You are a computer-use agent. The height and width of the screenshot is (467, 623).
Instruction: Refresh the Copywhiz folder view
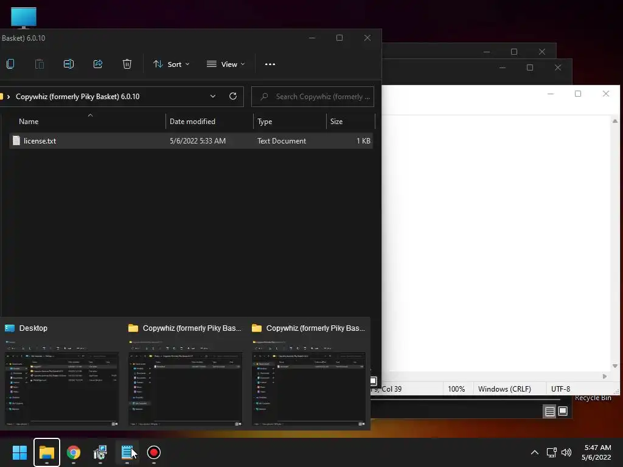233,96
